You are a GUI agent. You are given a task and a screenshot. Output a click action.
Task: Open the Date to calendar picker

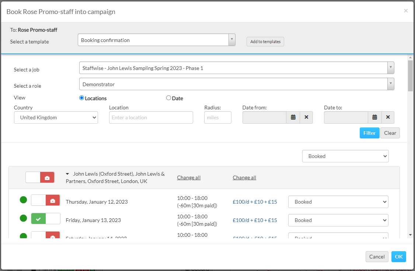[x=375, y=117]
